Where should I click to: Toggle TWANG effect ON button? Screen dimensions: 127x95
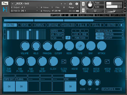pos(22,86)
